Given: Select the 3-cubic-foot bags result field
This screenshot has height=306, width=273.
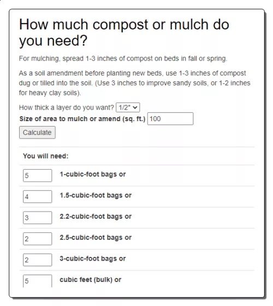Looking at the screenshot, I should coord(38,260).
